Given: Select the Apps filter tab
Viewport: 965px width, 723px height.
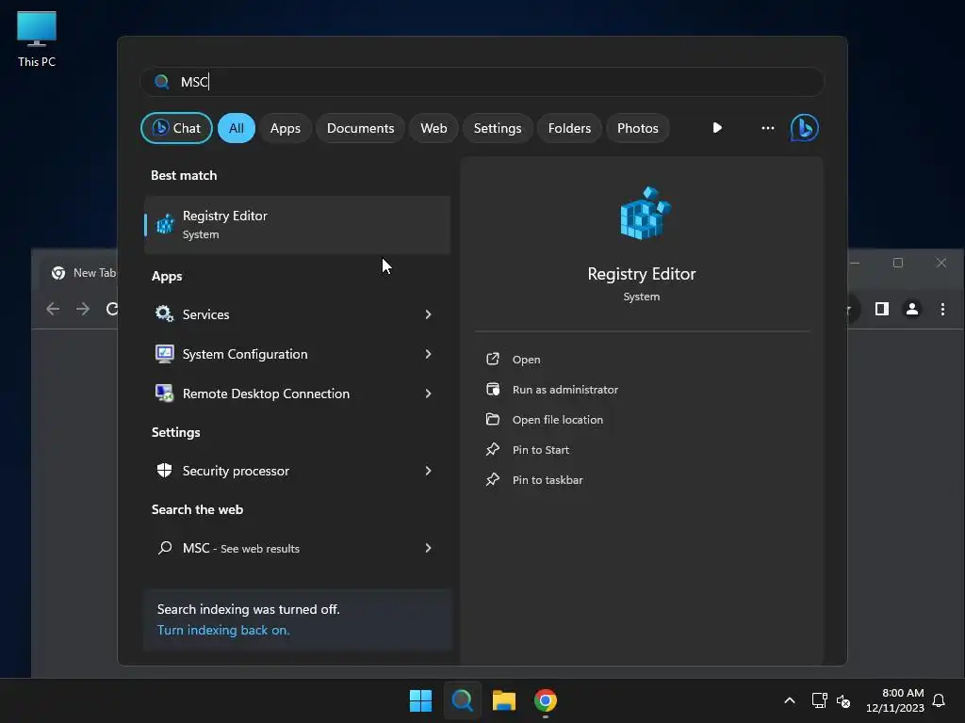Looking at the screenshot, I should point(286,128).
